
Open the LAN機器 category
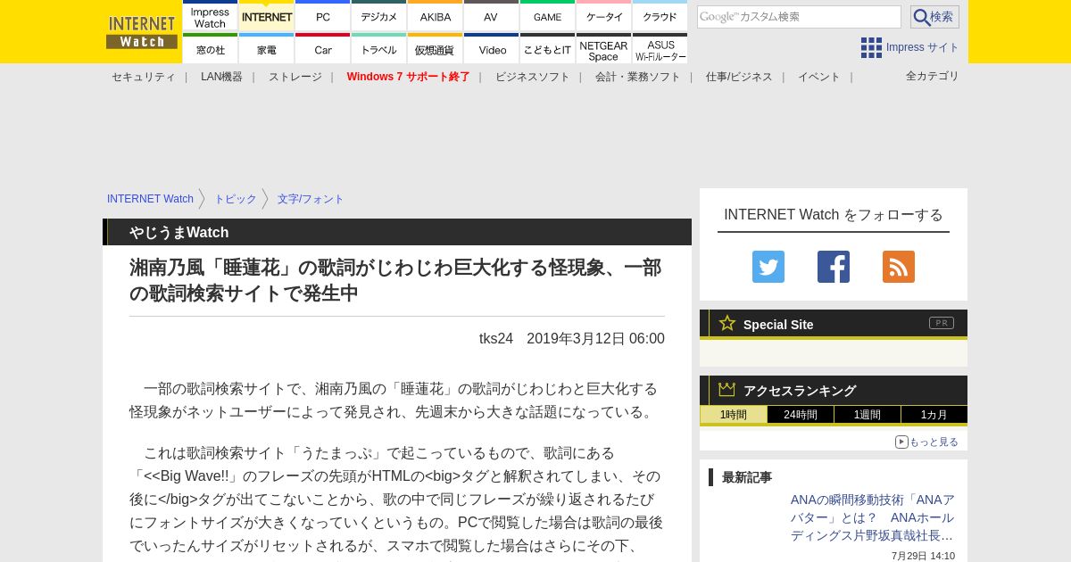[221, 77]
